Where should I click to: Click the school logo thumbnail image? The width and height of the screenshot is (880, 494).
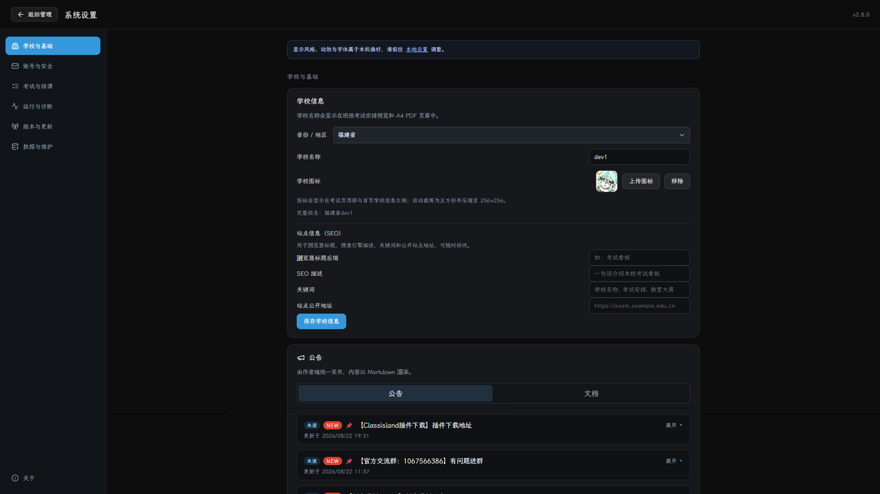tap(606, 181)
